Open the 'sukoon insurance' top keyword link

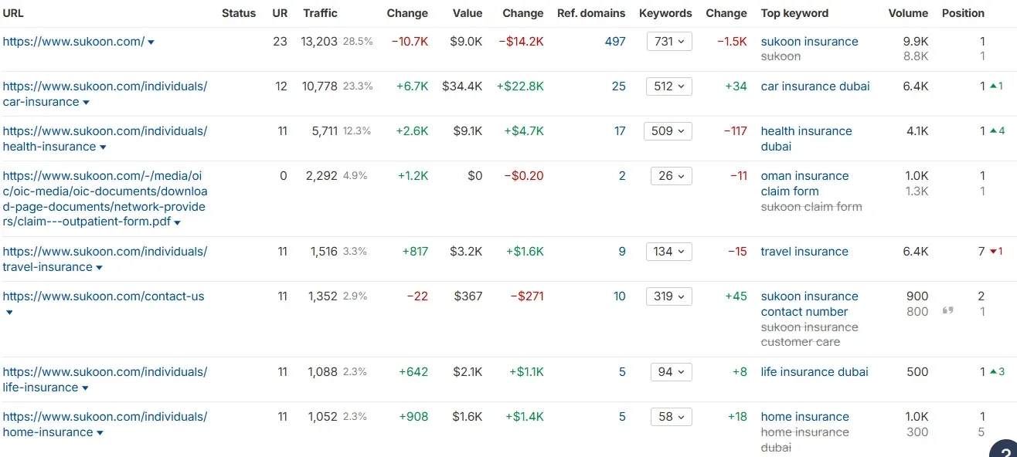[809, 42]
